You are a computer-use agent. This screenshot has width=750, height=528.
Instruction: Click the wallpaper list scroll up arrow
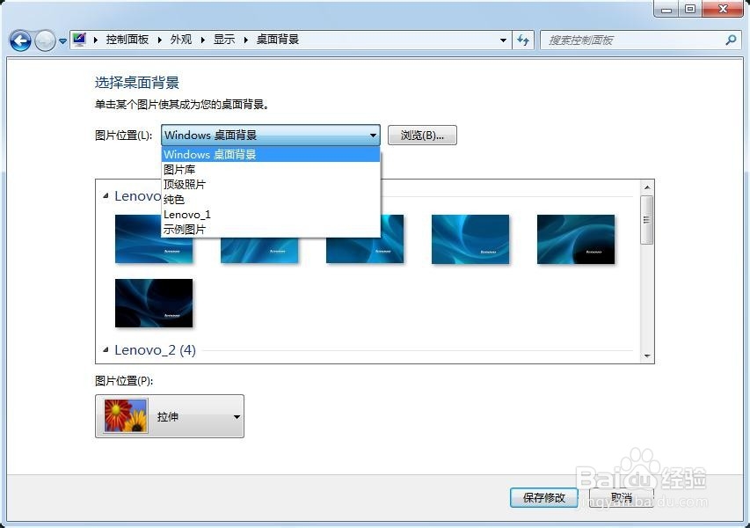click(646, 187)
